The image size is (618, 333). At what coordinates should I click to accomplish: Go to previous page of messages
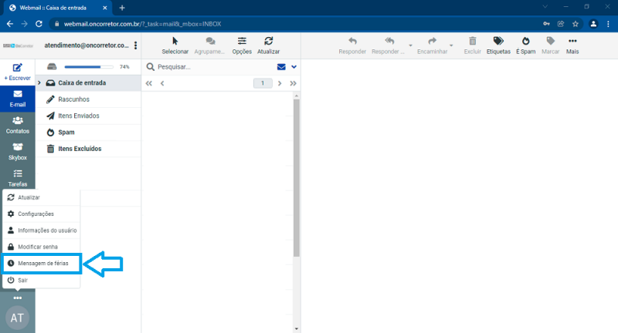tap(162, 83)
